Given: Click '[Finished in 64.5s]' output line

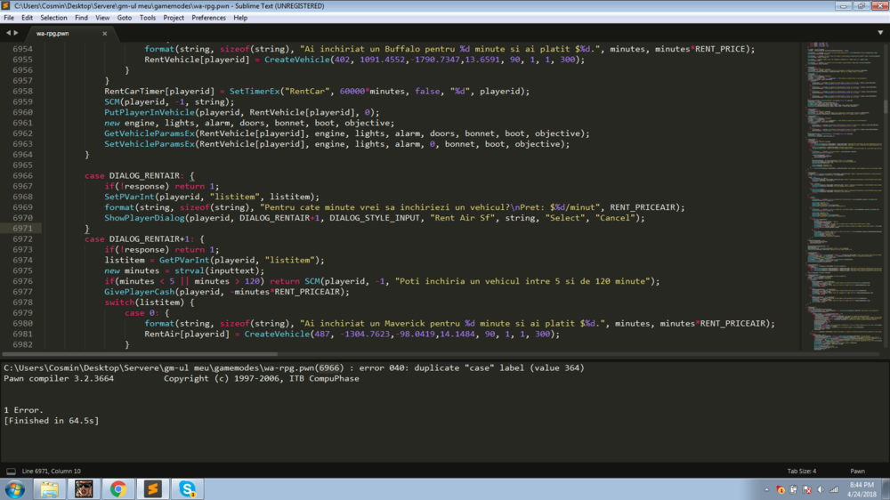Looking at the screenshot, I should click(x=51, y=421).
